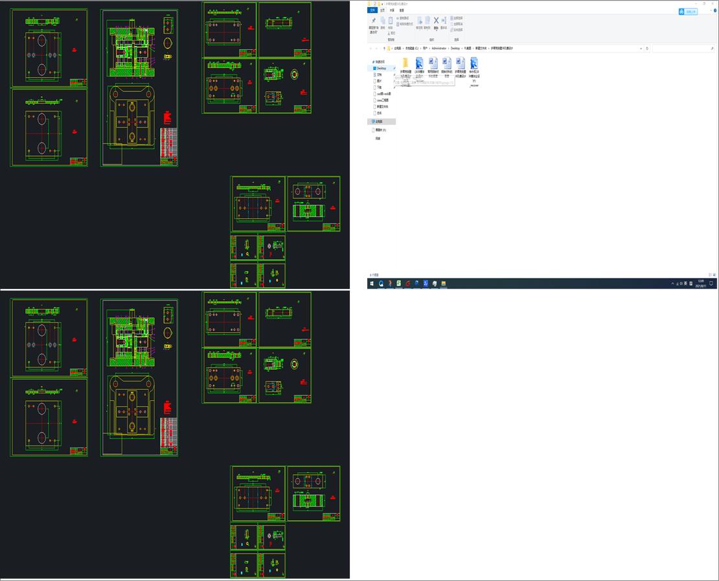
Task: Switch to large icons view in status bar
Action: [x=714, y=275]
